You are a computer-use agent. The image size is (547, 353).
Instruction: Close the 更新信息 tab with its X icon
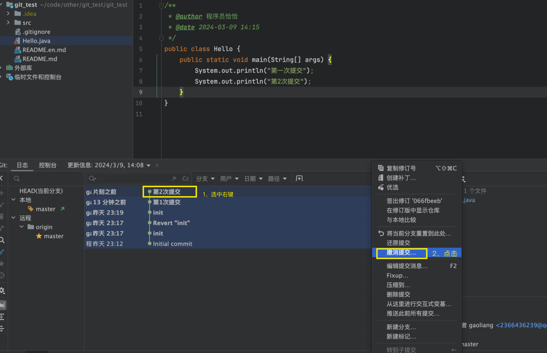(x=157, y=165)
